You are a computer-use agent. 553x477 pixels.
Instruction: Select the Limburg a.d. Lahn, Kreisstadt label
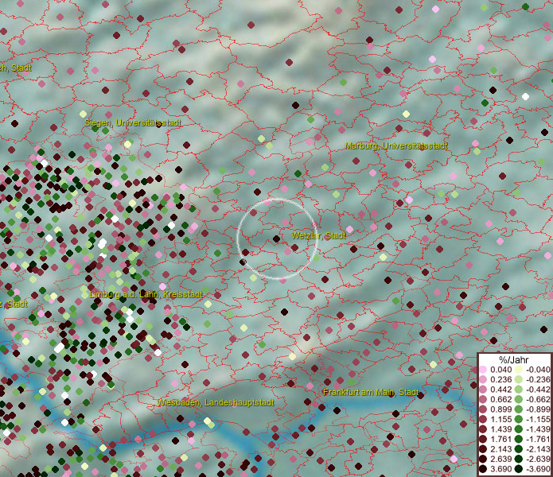(x=146, y=294)
